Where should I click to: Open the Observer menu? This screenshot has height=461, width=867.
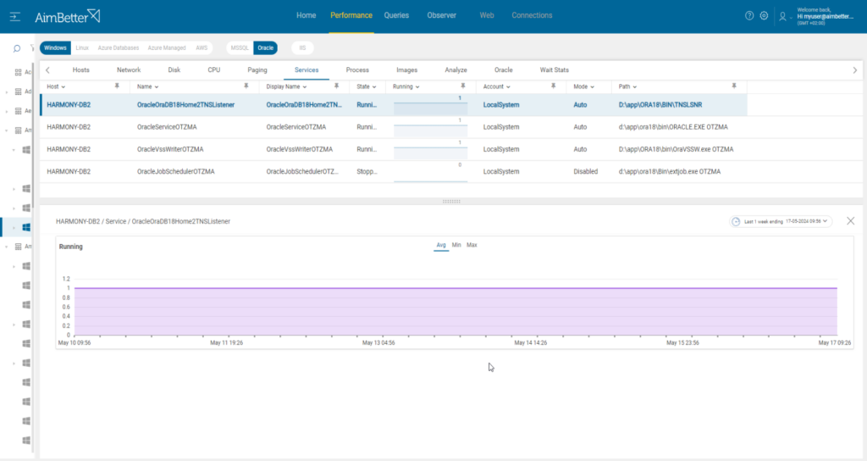coord(442,15)
